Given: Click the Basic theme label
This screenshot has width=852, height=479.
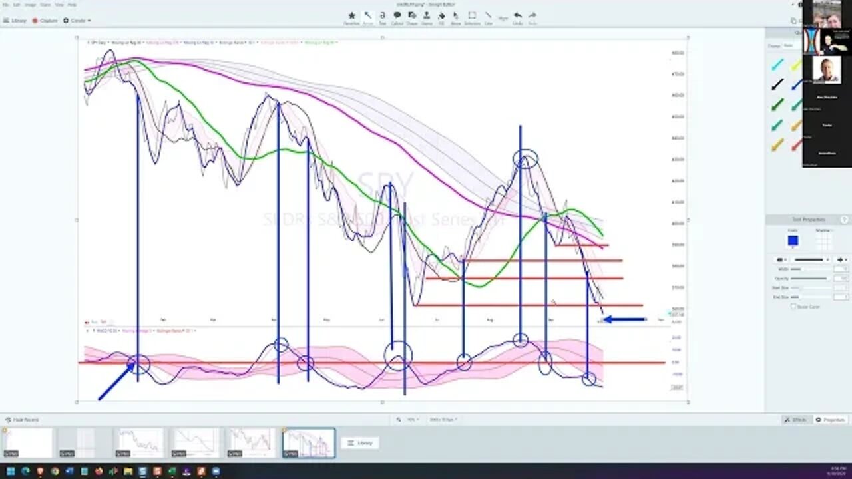Looking at the screenshot, I should pos(788,45).
